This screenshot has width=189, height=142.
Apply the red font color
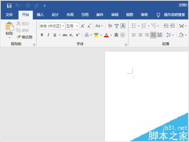[106, 35]
